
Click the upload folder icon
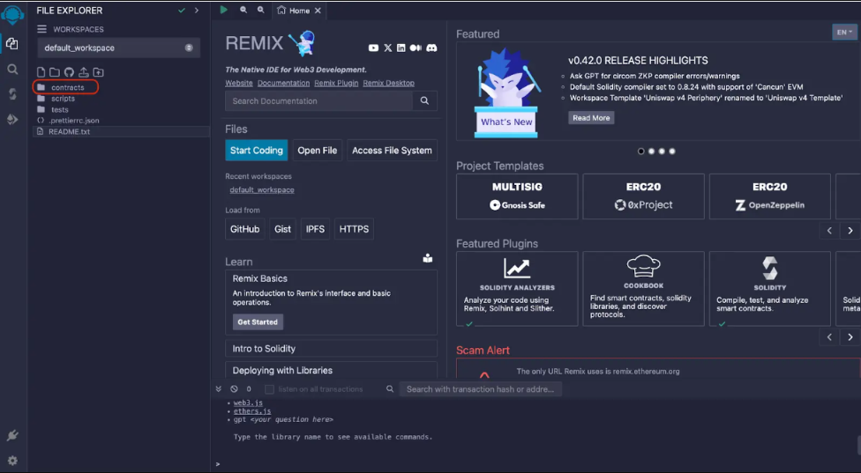pos(98,72)
